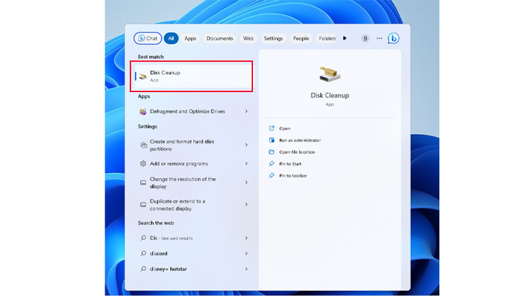Image resolution: width=527 pixels, height=296 pixels.
Task: Choose Run as administrator for Disk Cleanup
Action: click(300, 140)
